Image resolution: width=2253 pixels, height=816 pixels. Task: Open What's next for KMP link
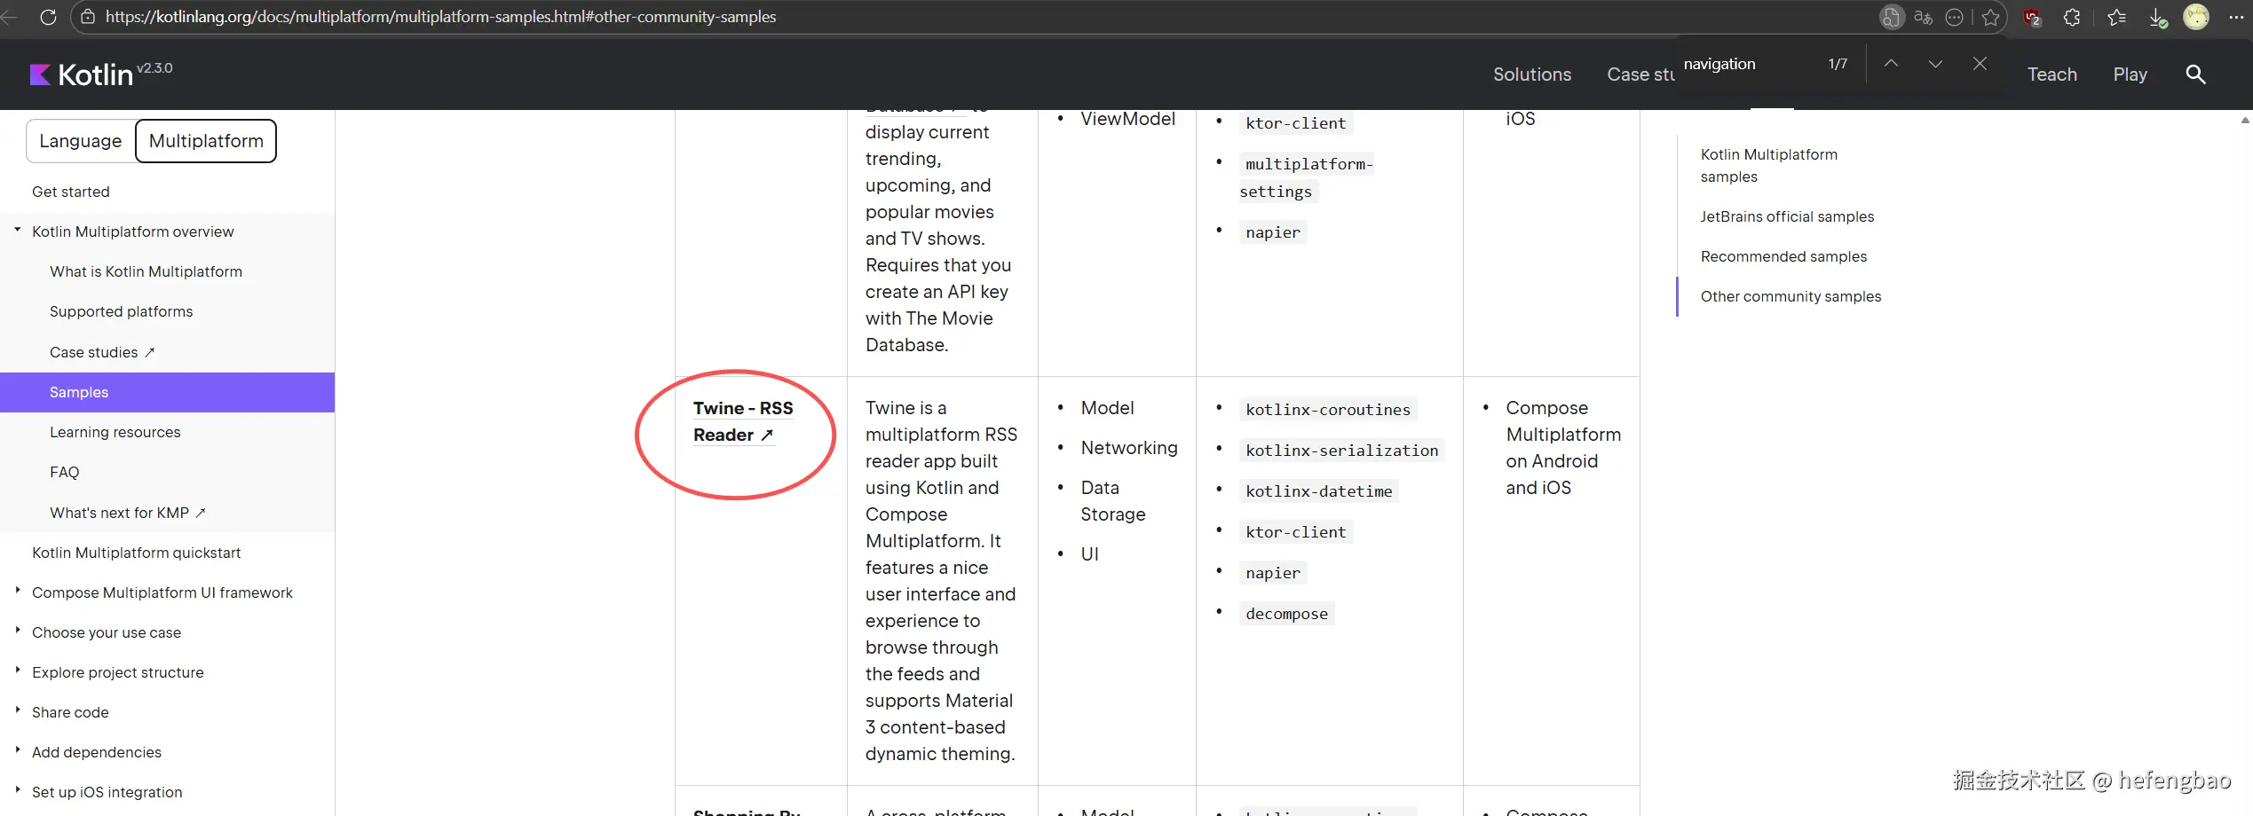128,513
